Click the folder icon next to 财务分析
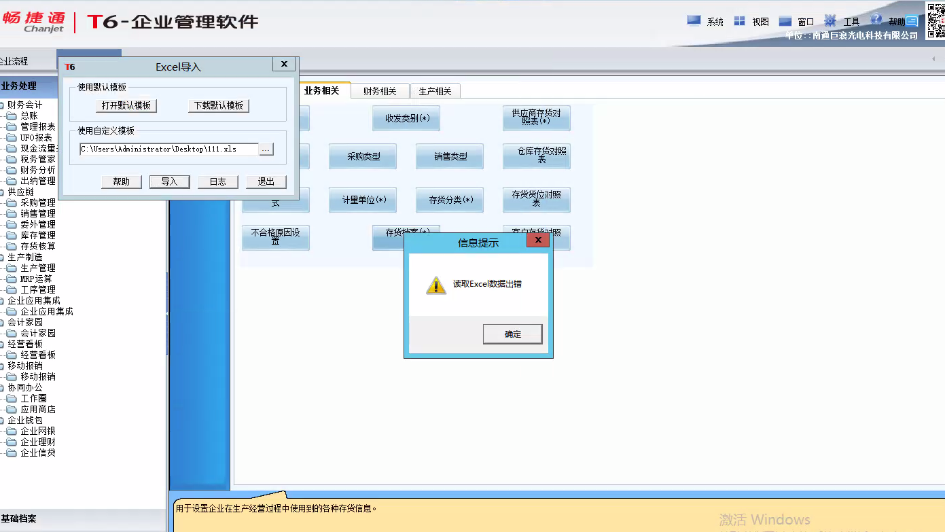Image resolution: width=945 pixels, height=532 pixels. click(12, 170)
